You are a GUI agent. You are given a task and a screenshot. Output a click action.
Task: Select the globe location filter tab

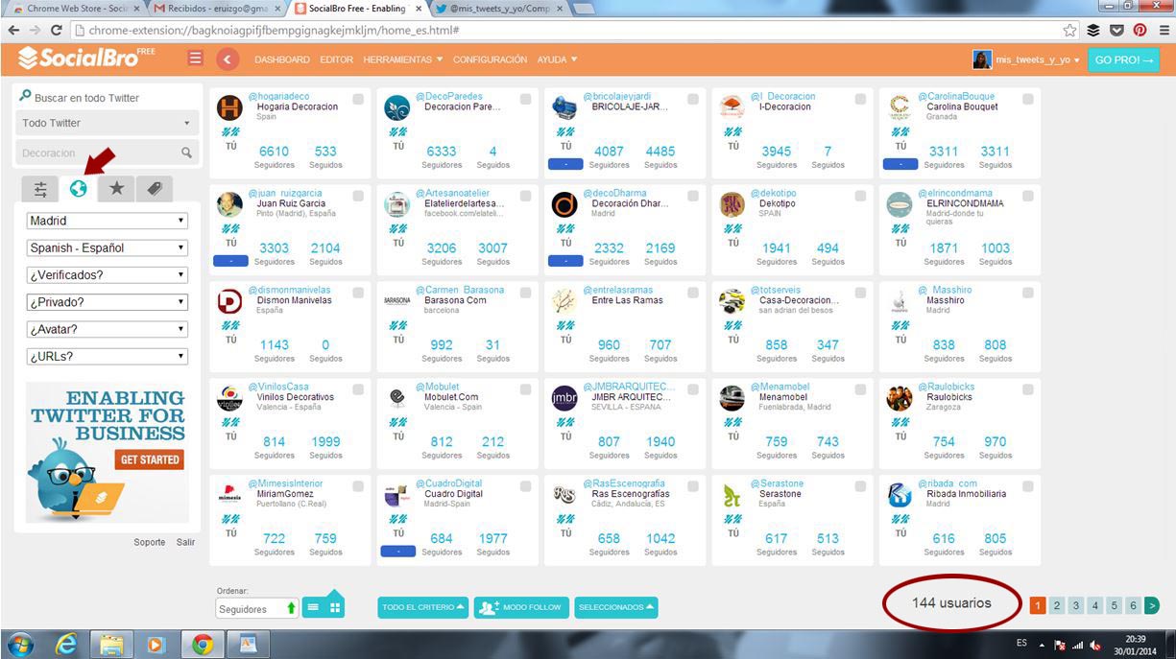78,189
